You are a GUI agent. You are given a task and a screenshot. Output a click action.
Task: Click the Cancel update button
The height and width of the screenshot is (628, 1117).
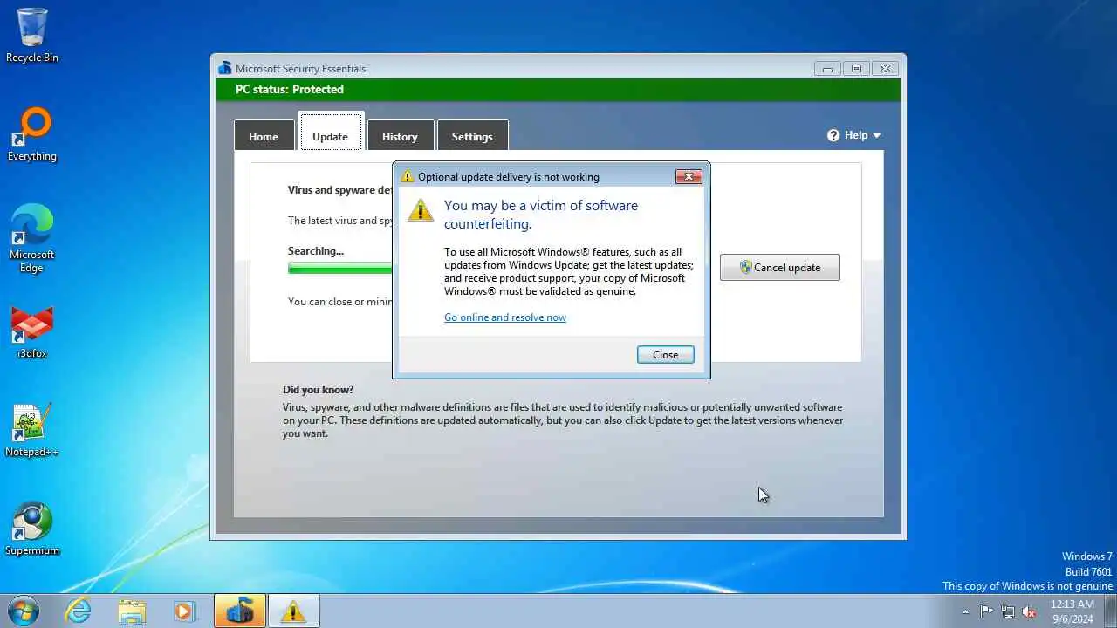780,268
